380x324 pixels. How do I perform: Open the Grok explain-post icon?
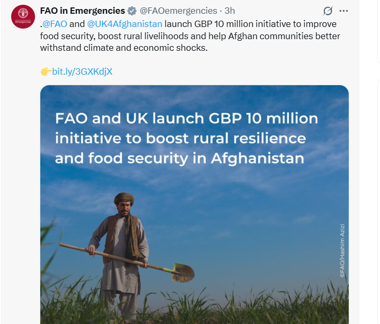pos(328,11)
